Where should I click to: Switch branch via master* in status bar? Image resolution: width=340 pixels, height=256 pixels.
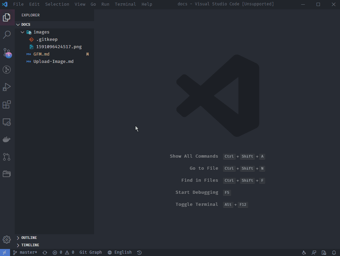click(x=25, y=252)
